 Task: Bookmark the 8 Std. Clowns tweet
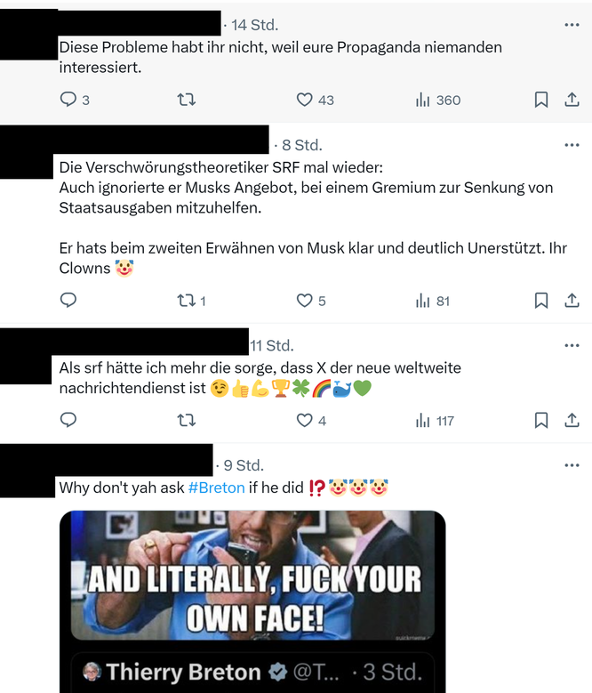pyautogui.click(x=541, y=300)
